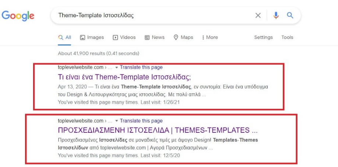Expand the second result's dropdown arrow

coord(117,121)
